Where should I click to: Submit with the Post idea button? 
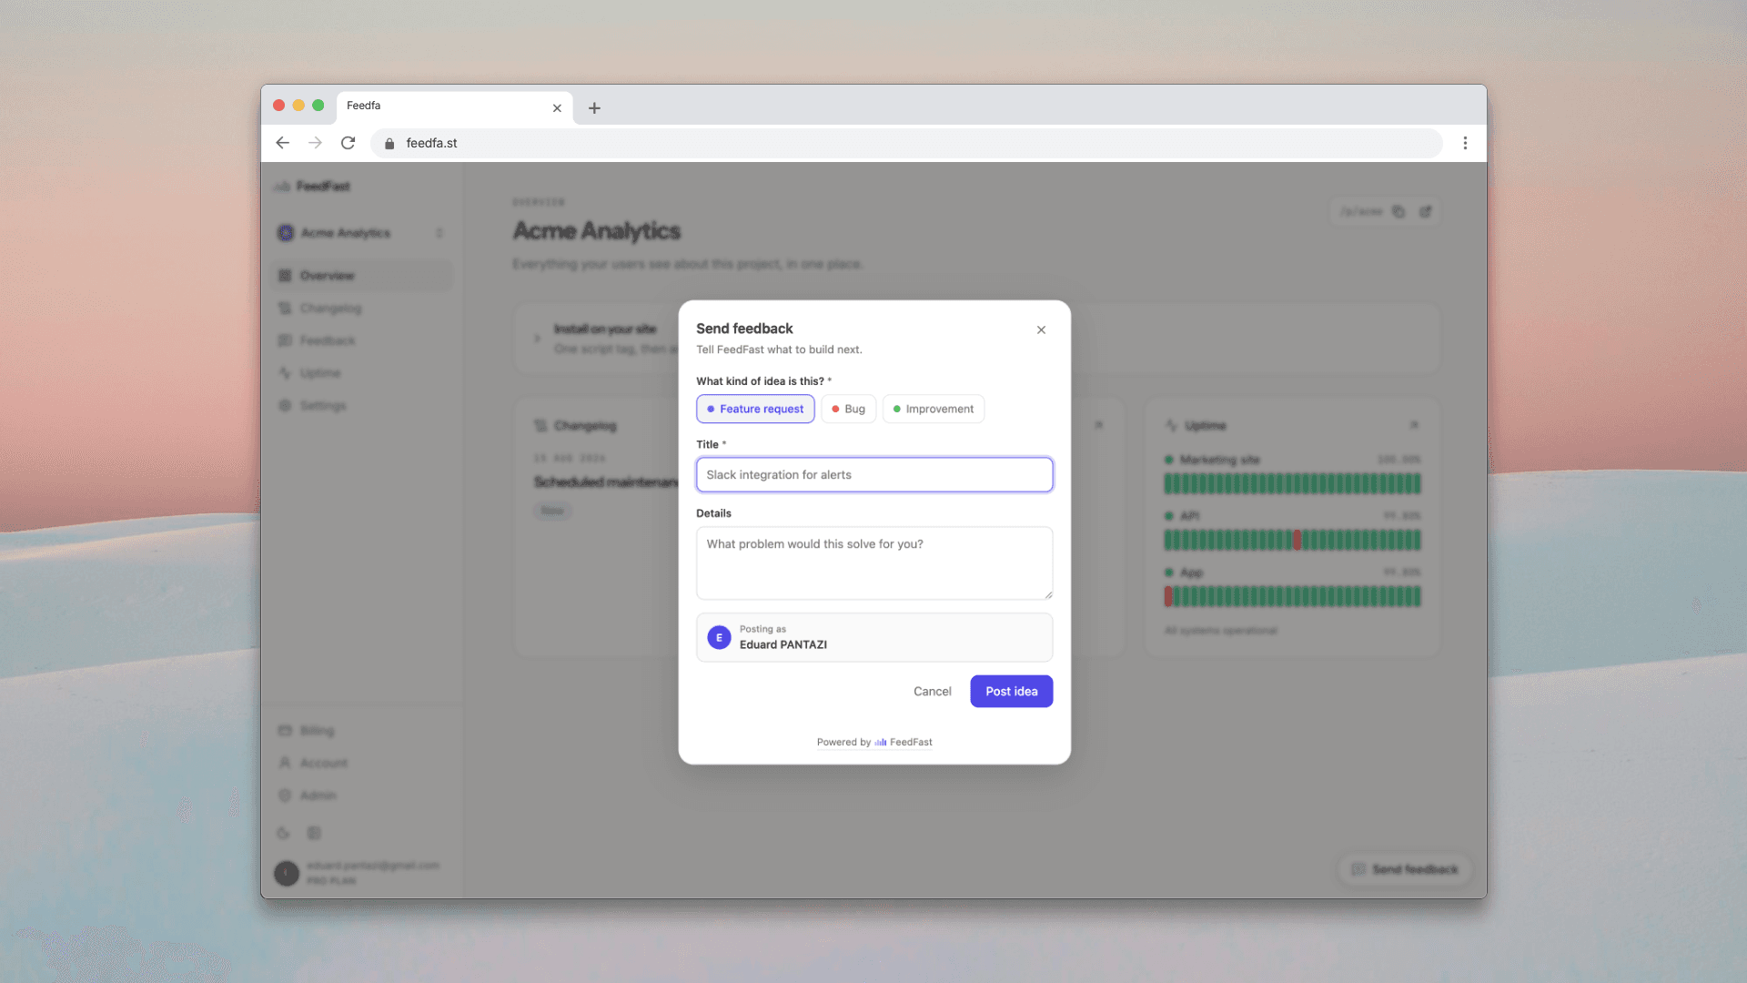pos(1011,691)
